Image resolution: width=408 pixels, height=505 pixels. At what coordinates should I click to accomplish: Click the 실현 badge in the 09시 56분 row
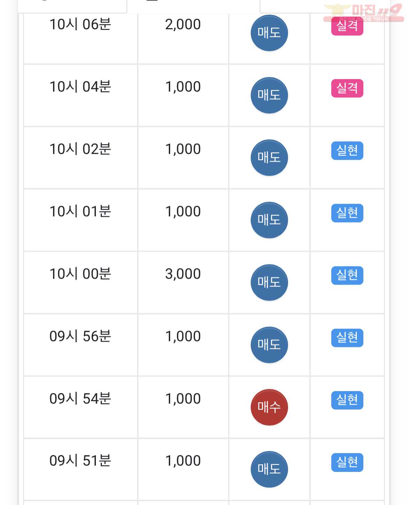tap(347, 338)
